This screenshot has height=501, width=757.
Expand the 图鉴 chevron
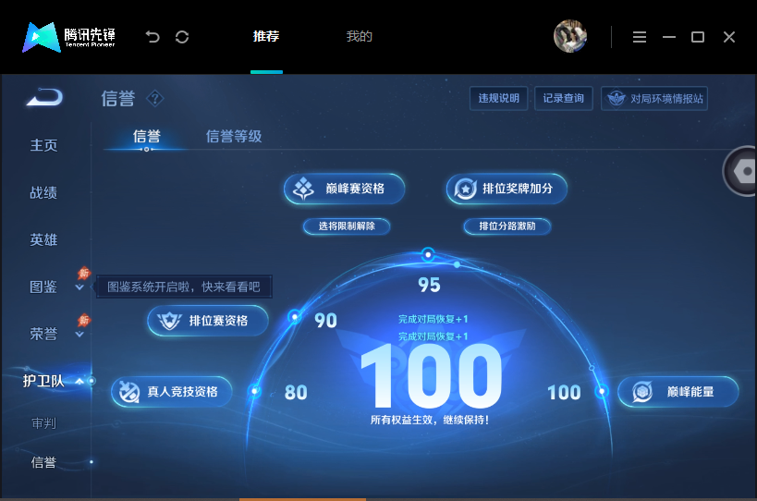79,287
